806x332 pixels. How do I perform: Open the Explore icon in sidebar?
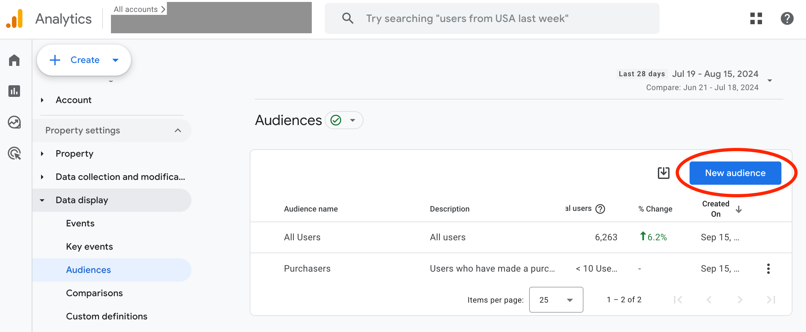(x=14, y=122)
